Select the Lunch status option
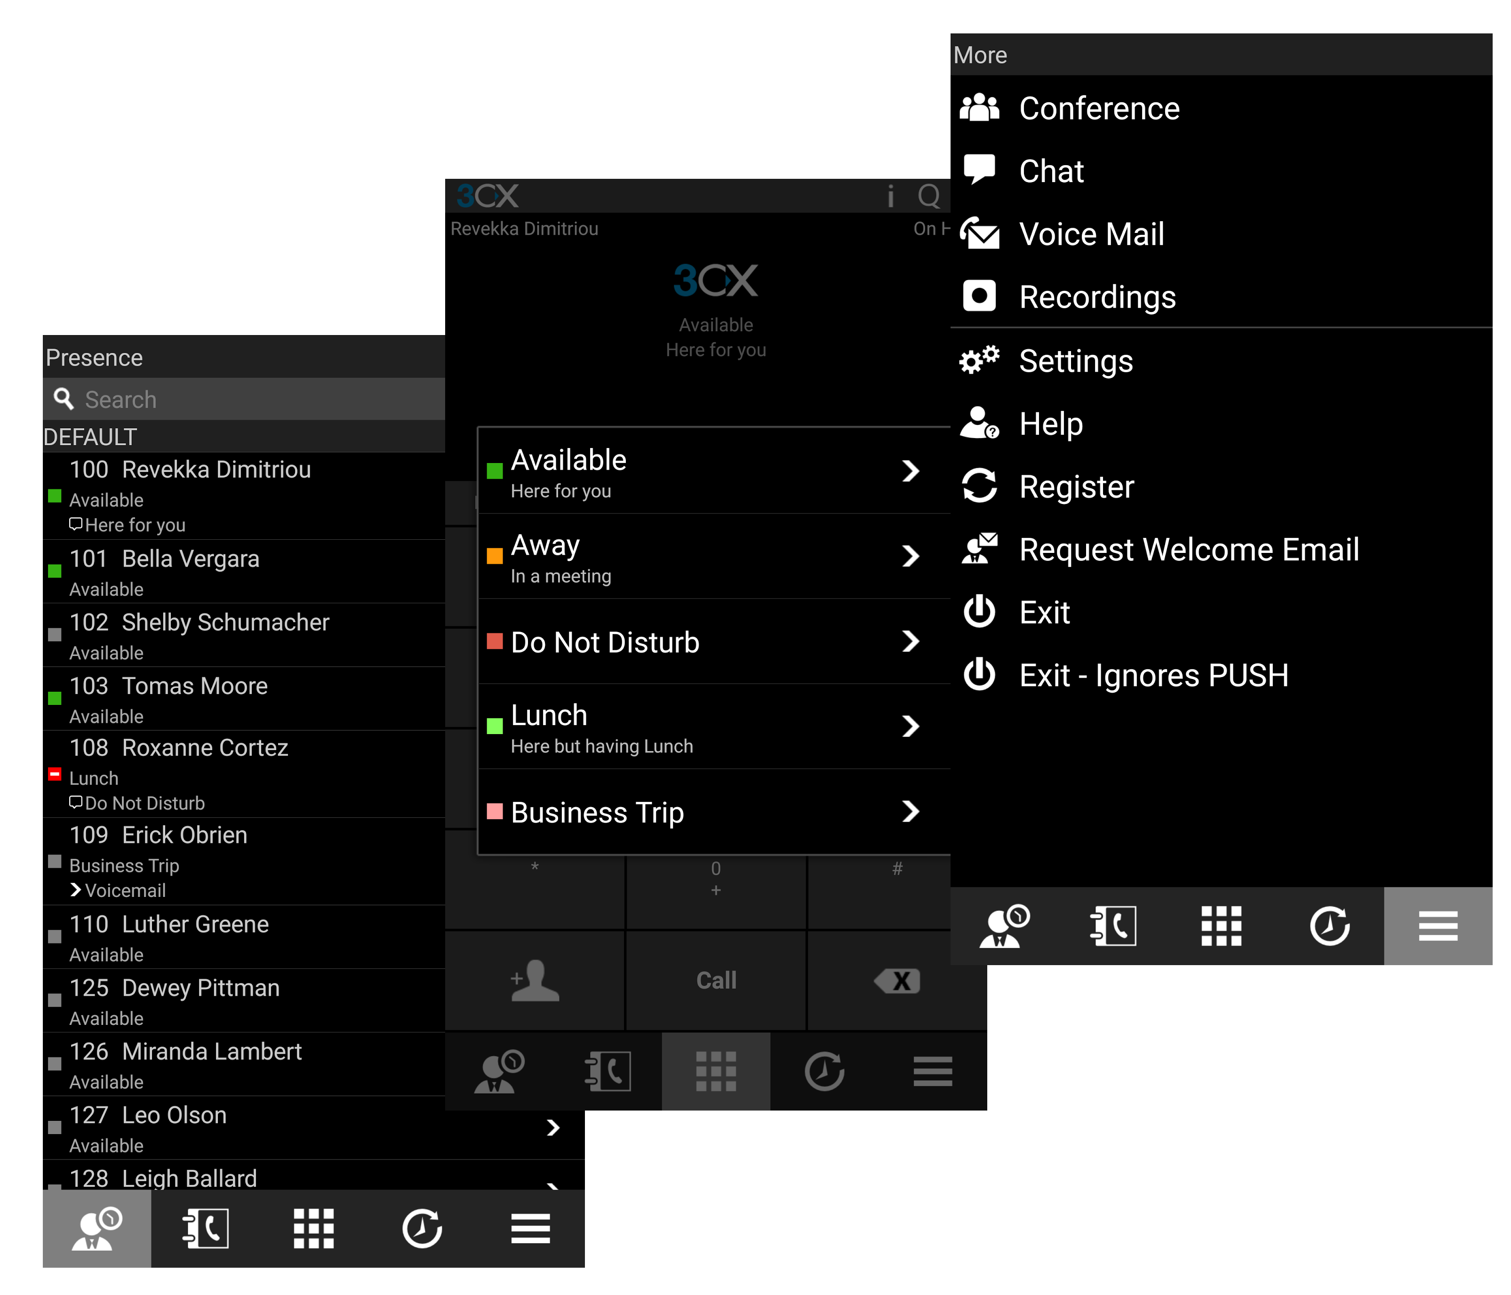1511x1295 pixels. pyautogui.click(x=714, y=726)
